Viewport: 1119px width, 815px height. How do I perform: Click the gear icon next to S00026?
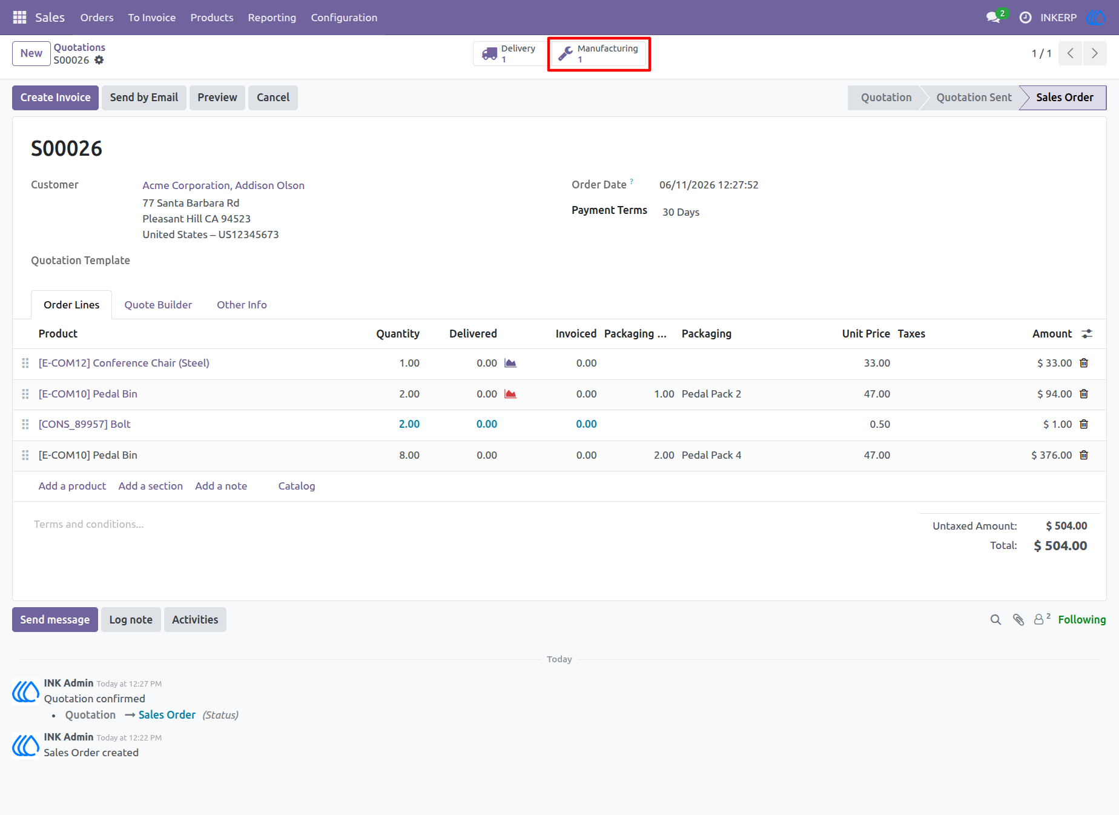click(x=99, y=60)
